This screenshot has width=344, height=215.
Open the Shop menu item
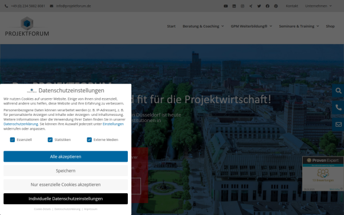(330, 26)
